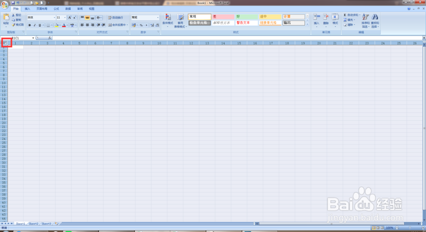The image size is (426, 232).
Task: Open Format as Table (套用表格格式)
Action: (180, 20)
